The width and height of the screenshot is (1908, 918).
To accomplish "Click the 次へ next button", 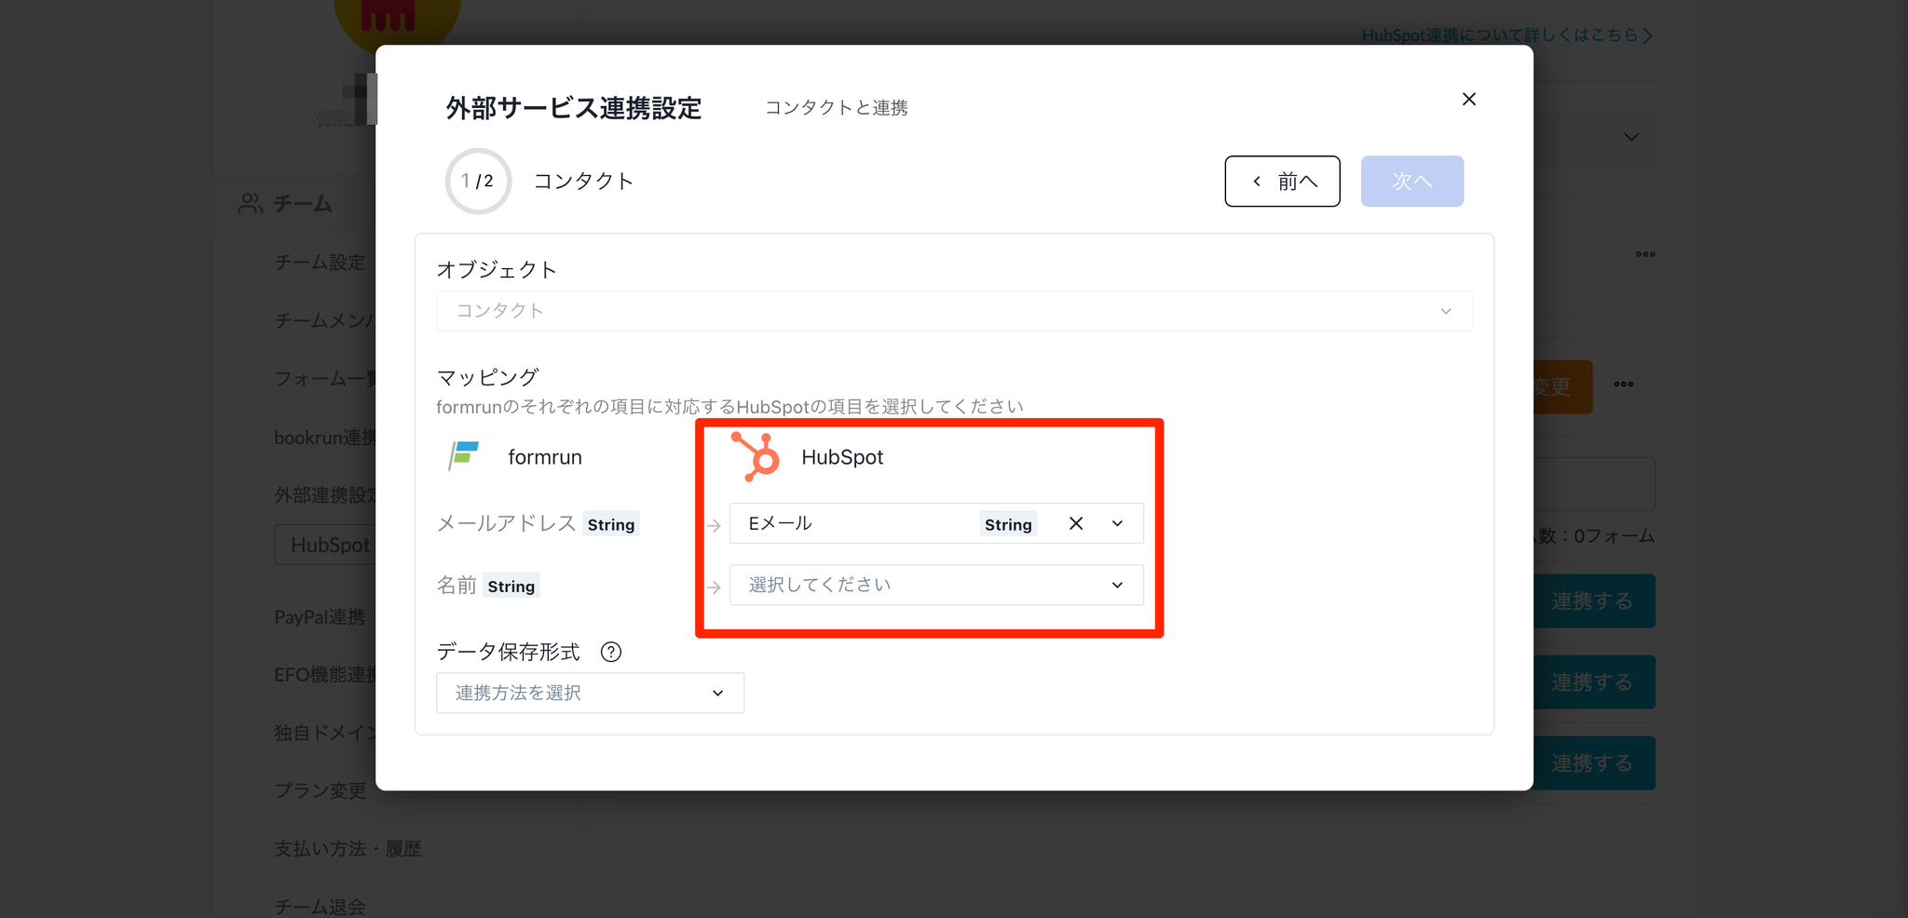I will click(1411, 181).
